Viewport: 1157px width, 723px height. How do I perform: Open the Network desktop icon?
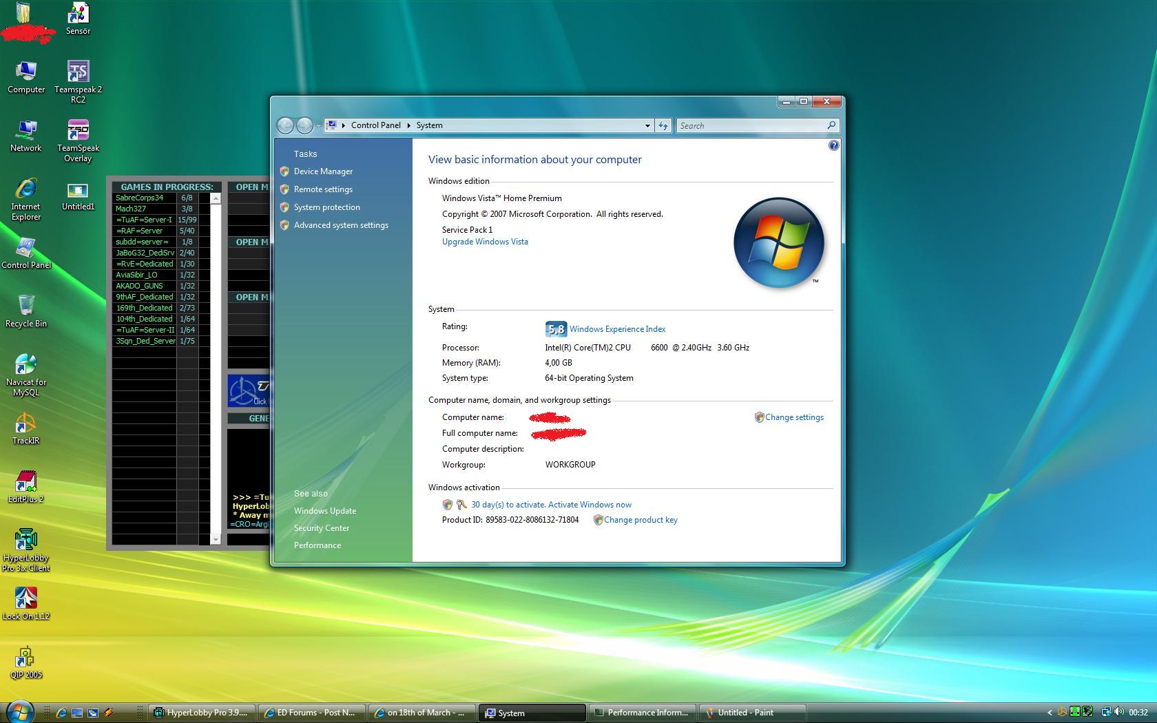click(26, 136)
